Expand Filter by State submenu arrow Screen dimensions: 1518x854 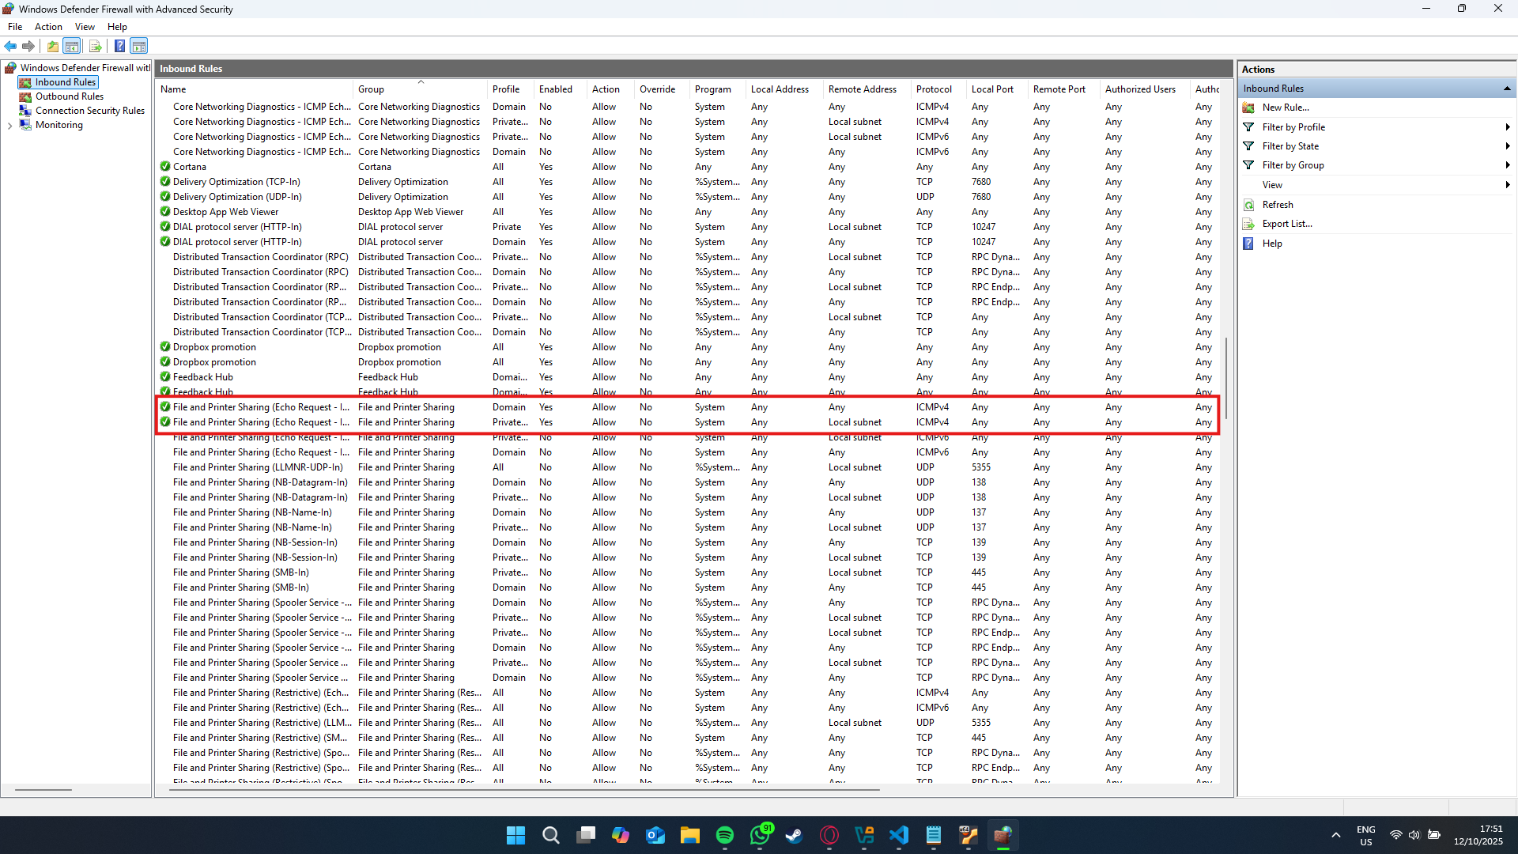pos(1508,146)
